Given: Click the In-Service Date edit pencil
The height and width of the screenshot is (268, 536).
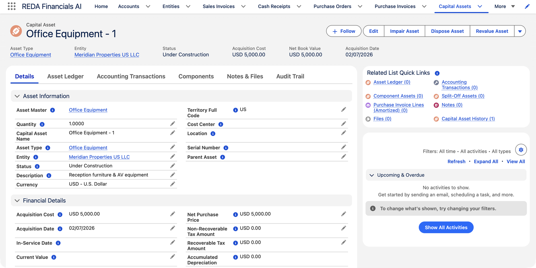Looking at the screenshot, I should click(x=173, y=243).
